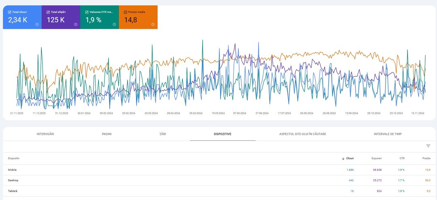
Task: Open the Pagini tab
Action: pos(107,134)
